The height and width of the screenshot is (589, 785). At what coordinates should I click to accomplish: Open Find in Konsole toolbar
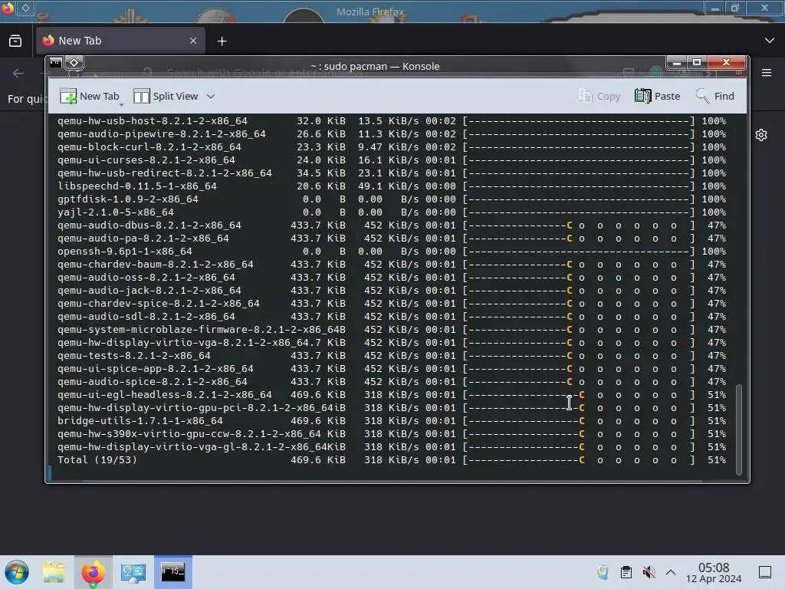[x=714, y=96]
